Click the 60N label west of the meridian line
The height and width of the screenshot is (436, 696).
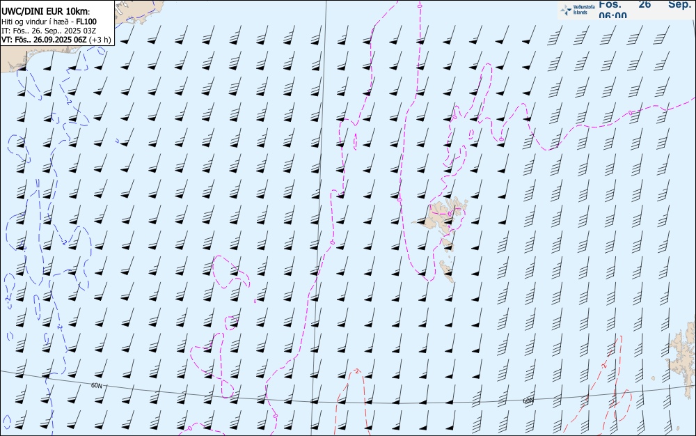coord(96,385)
